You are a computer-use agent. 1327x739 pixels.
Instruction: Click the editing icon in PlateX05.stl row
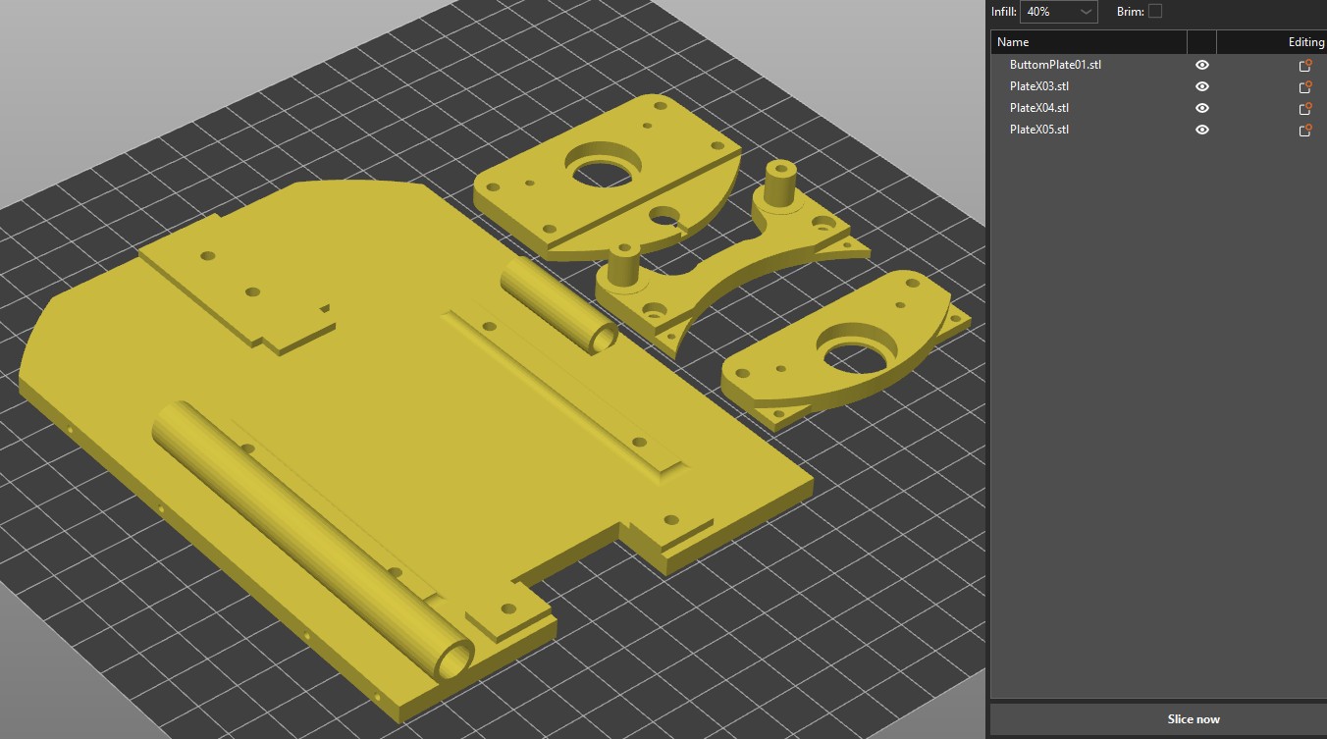pyautogui.click(x=1305, y=131)
